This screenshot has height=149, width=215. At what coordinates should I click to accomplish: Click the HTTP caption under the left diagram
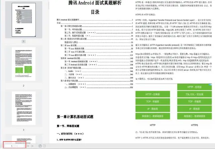(x=153, y=125)
